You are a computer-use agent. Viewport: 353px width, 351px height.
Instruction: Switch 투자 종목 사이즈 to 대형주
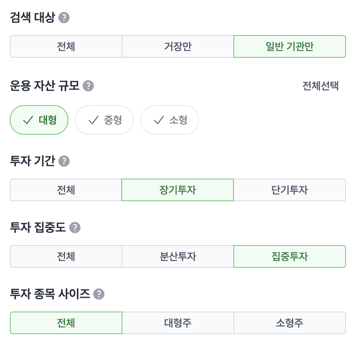[178, 323]
